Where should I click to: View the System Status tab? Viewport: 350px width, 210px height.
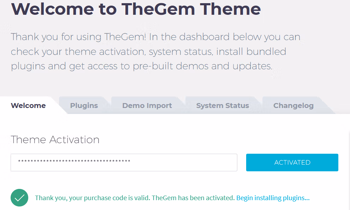(x=222, y=105)
